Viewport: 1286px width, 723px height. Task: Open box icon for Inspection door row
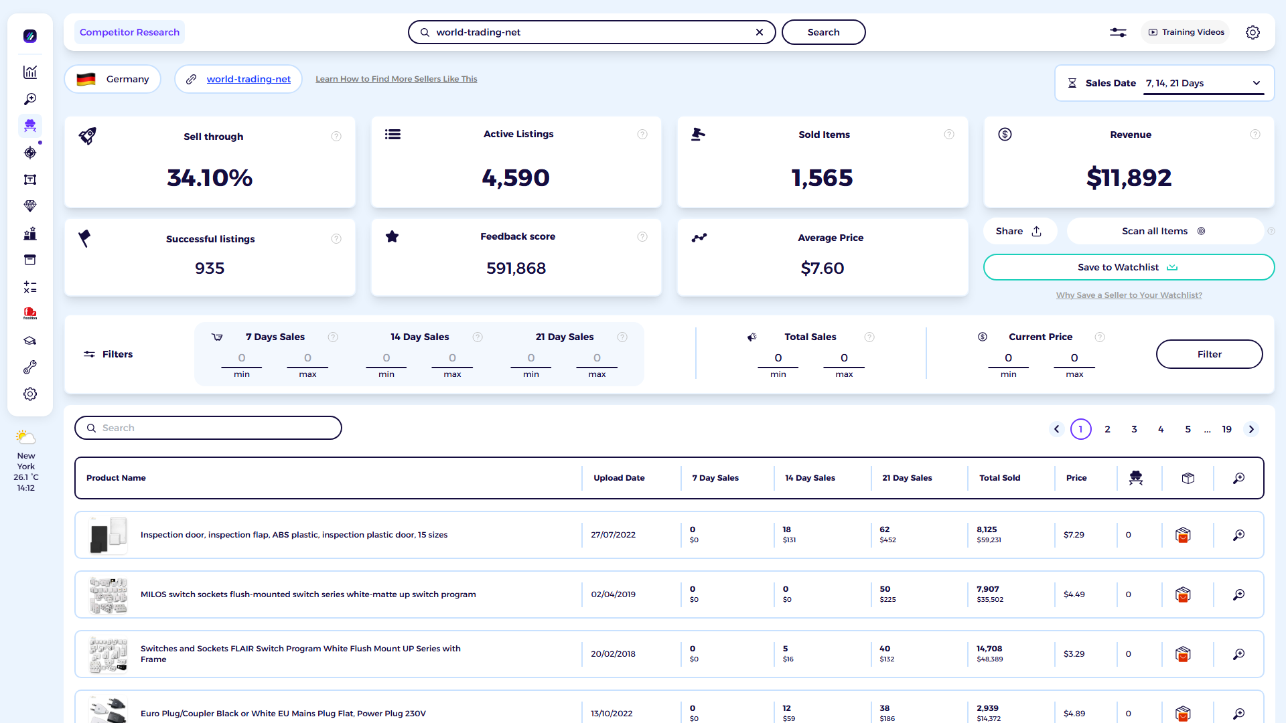click(x=1183, y=535)
